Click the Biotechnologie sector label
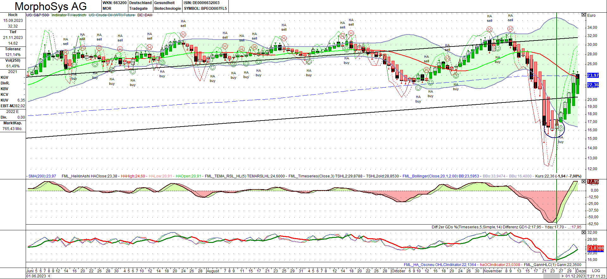The image size is (607, 279). tap(168, 9)
